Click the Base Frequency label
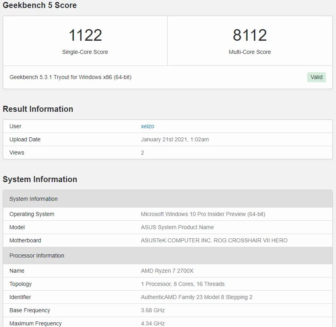336x327 pixels. point(30,310)
